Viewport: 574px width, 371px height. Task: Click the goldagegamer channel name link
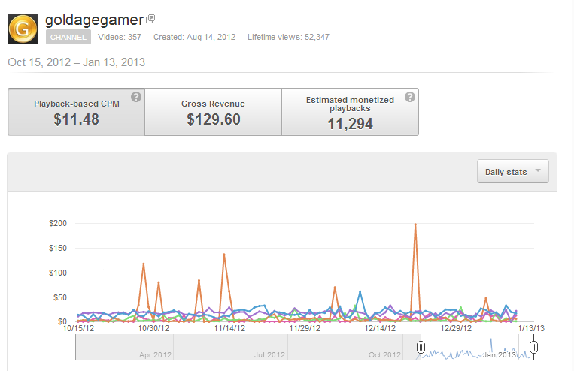point(95,20)
